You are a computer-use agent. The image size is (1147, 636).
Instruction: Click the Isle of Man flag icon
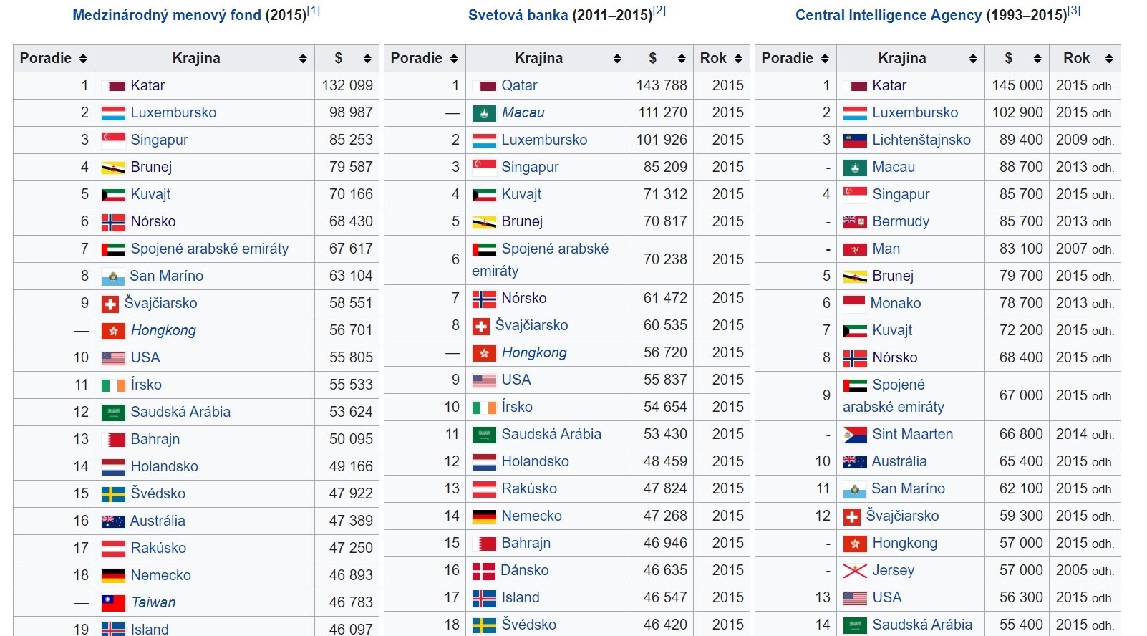pyautogui.click(x=855, y=249)
